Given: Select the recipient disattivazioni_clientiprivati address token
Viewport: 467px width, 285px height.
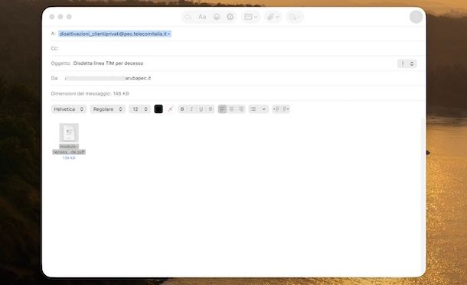Looking at the screenshot, I should pyautogui.click(x=115, y=34).
